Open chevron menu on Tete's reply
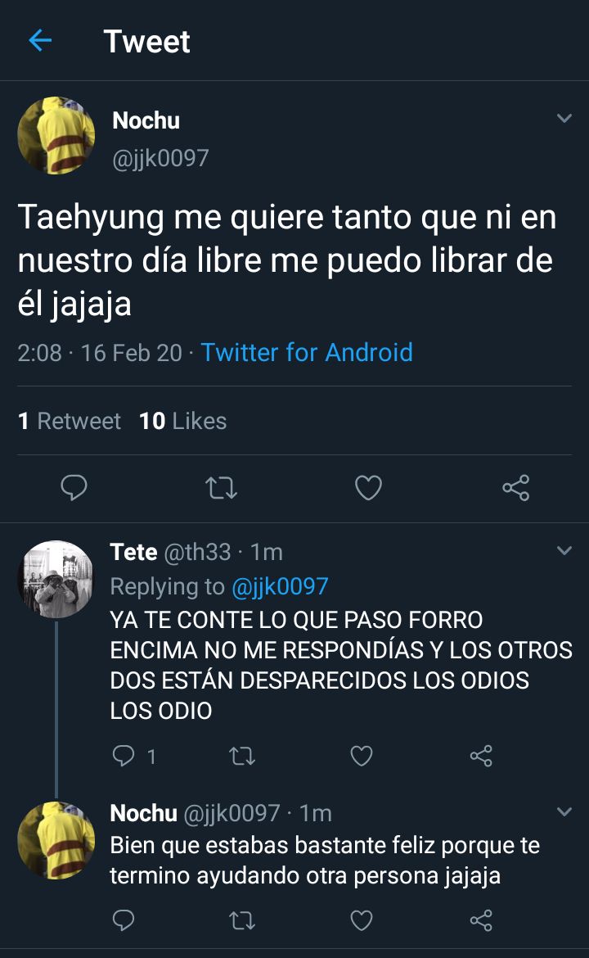589x958 pixels. 564,550
